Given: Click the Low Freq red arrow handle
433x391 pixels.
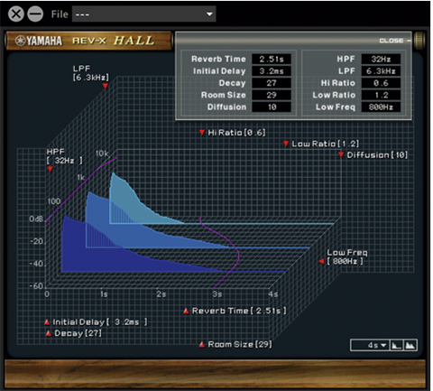Looking at the screenshot, I should click(x=321, y=261).
